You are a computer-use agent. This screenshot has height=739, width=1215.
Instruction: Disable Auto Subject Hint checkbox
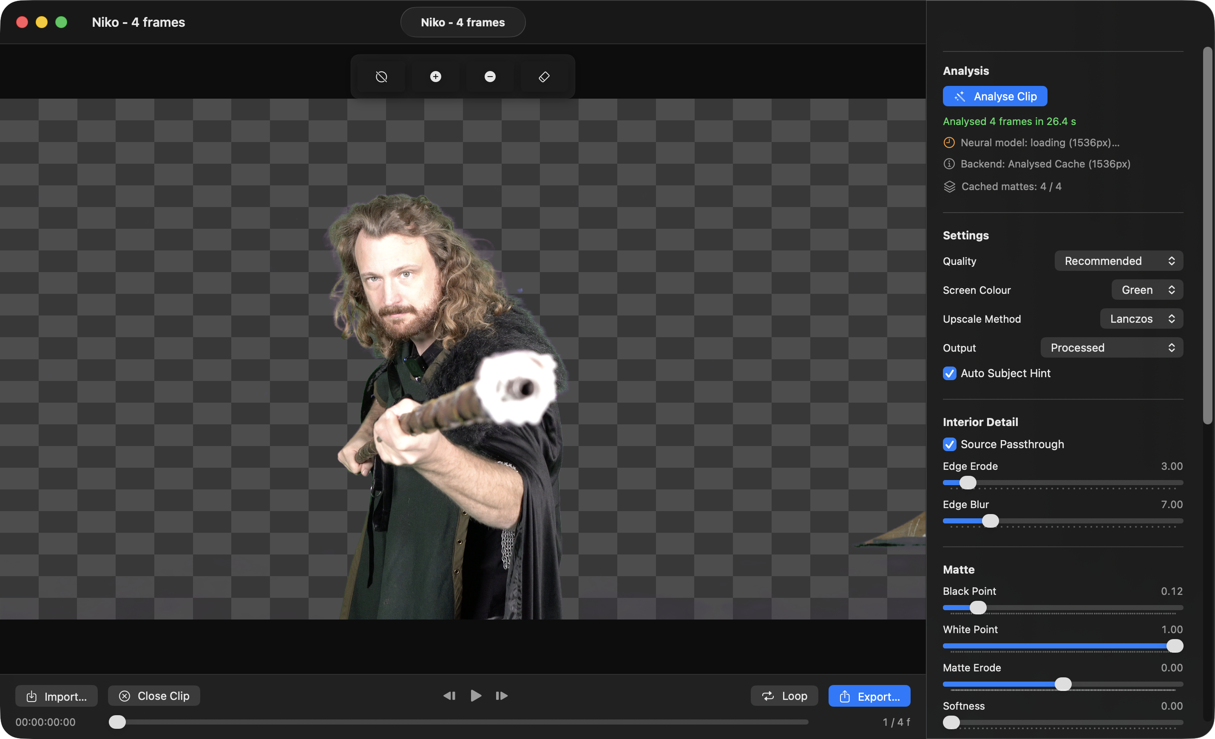pos(949,373)
